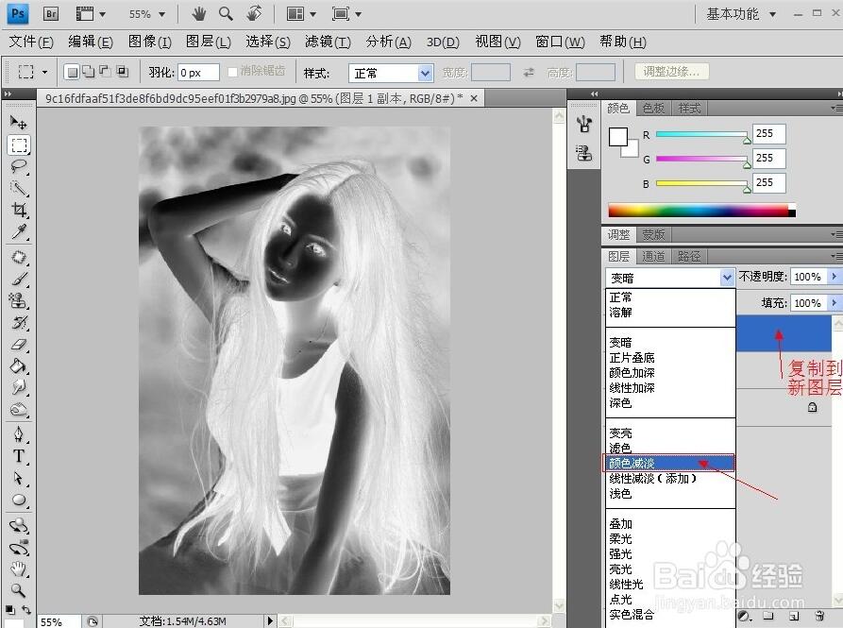Viewport: 843px width, 628px height.
Task: Delete layer using the trash icon
Action: click(x=819, y=616)
